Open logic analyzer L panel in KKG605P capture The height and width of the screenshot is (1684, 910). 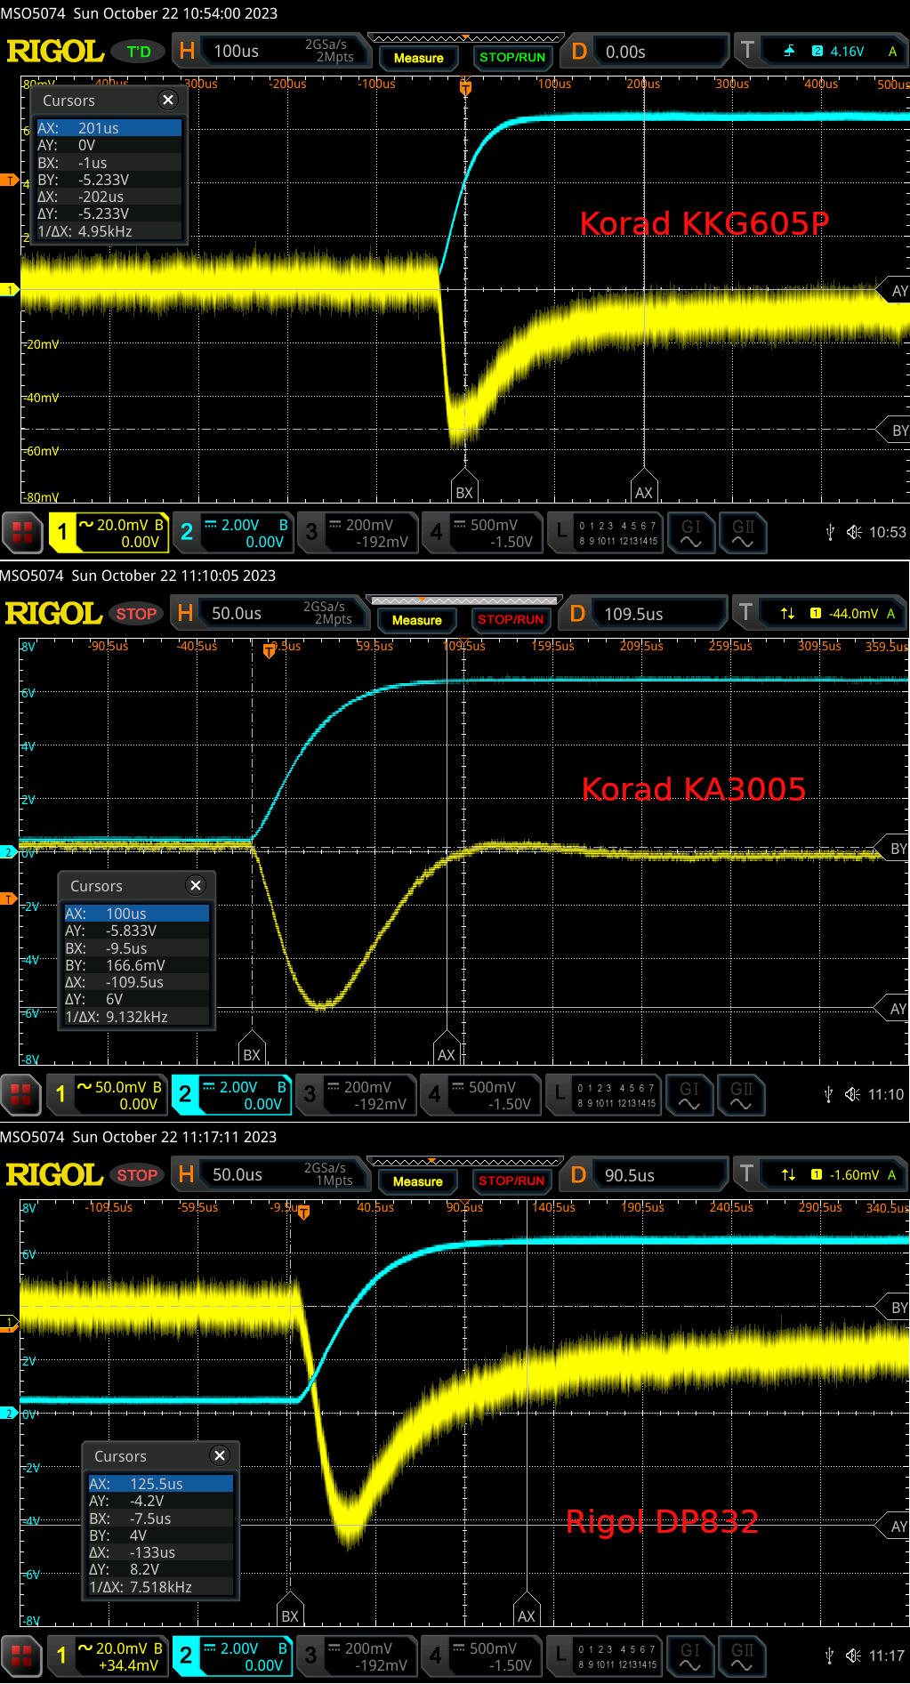(606, 532)
